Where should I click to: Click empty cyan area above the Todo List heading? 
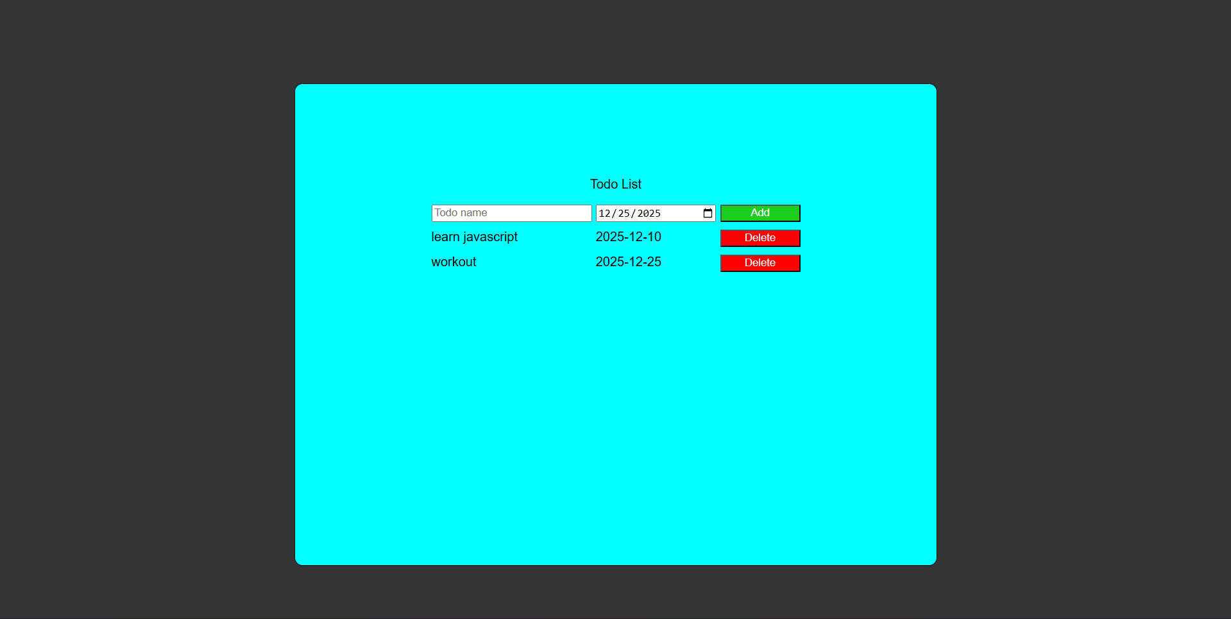point(615,128)
